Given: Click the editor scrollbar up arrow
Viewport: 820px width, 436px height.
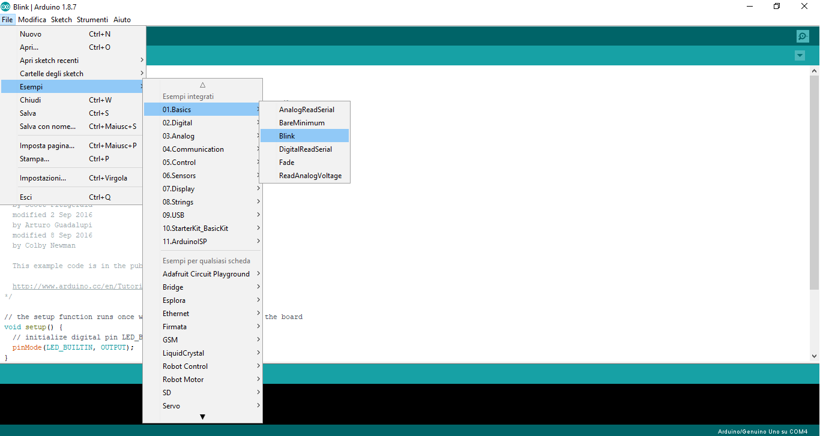Looking at the screenshot, I should coord(815,71).
